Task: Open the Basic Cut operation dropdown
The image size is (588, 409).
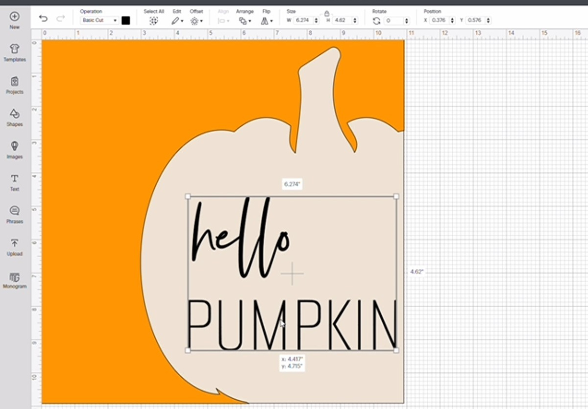Action: point(97,20)
